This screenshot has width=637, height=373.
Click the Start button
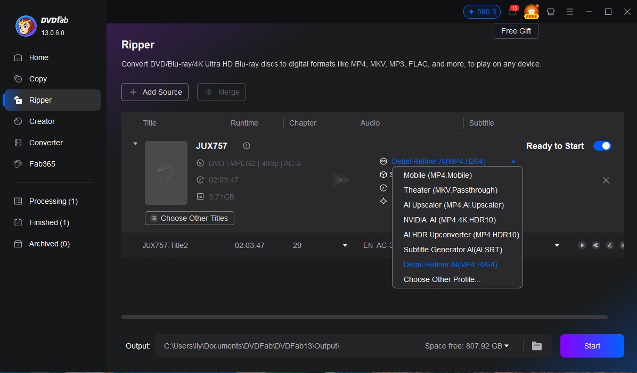click(592, 346)
